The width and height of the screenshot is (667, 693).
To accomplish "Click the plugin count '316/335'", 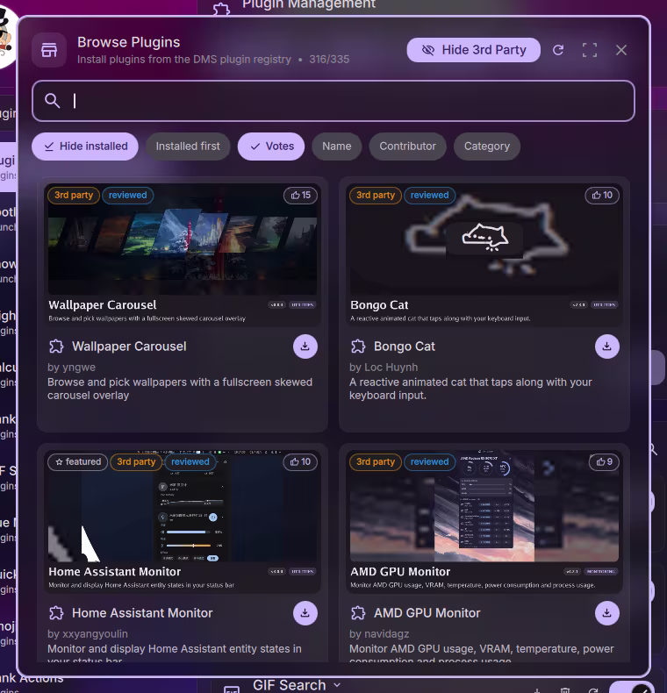I will [329, 60].
